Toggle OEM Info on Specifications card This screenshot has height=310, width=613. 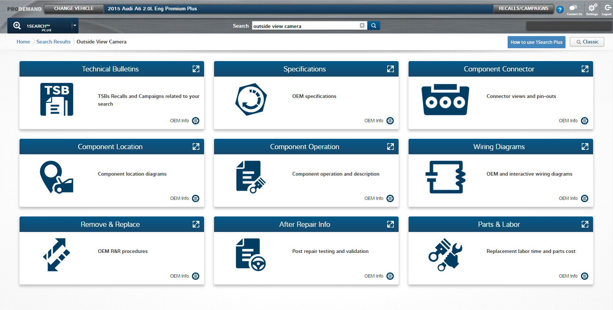click(x=390, y=121)
